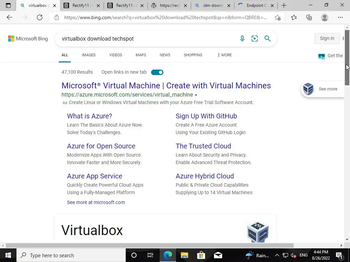This screenshot has width=350, height=262.
Task: Open Cortana circle on taskbar
Action: tap(134, 255)
